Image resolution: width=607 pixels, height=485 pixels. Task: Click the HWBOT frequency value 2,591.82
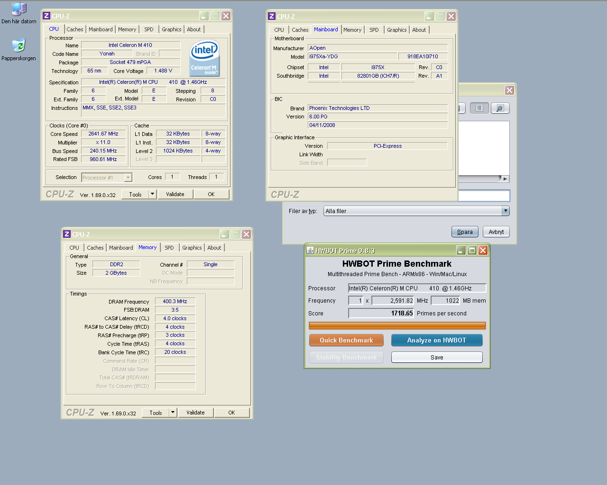click(393, 300)
